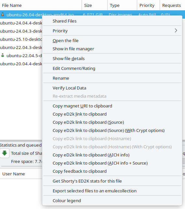Select the ubuntu-22.04.3-desk file row
The width and height of the screenshot is (185, 209).
point(21,47)
